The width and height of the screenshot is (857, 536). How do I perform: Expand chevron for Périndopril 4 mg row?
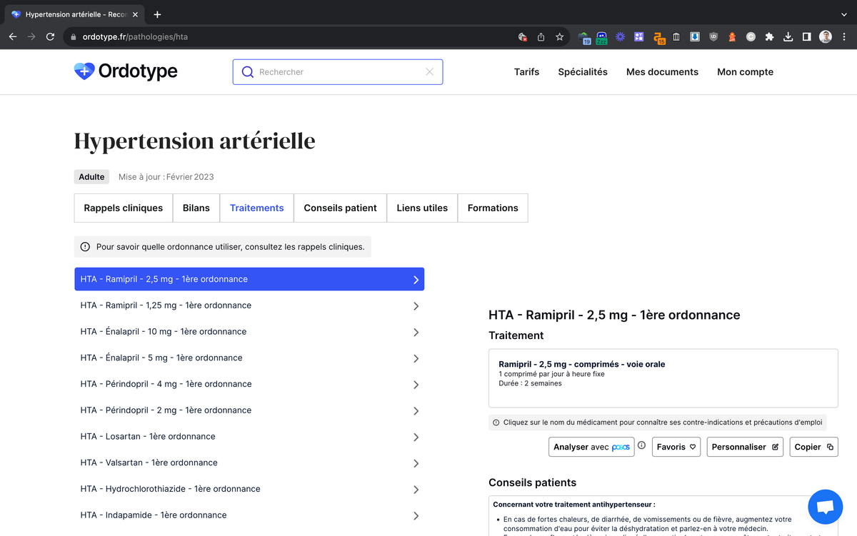click(x=416, y=385)
